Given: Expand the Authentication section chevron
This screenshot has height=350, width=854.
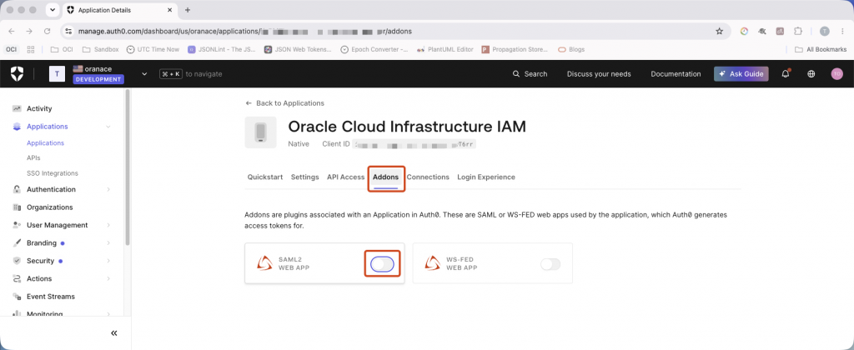Looking at the screenshot, I should 108,189.
